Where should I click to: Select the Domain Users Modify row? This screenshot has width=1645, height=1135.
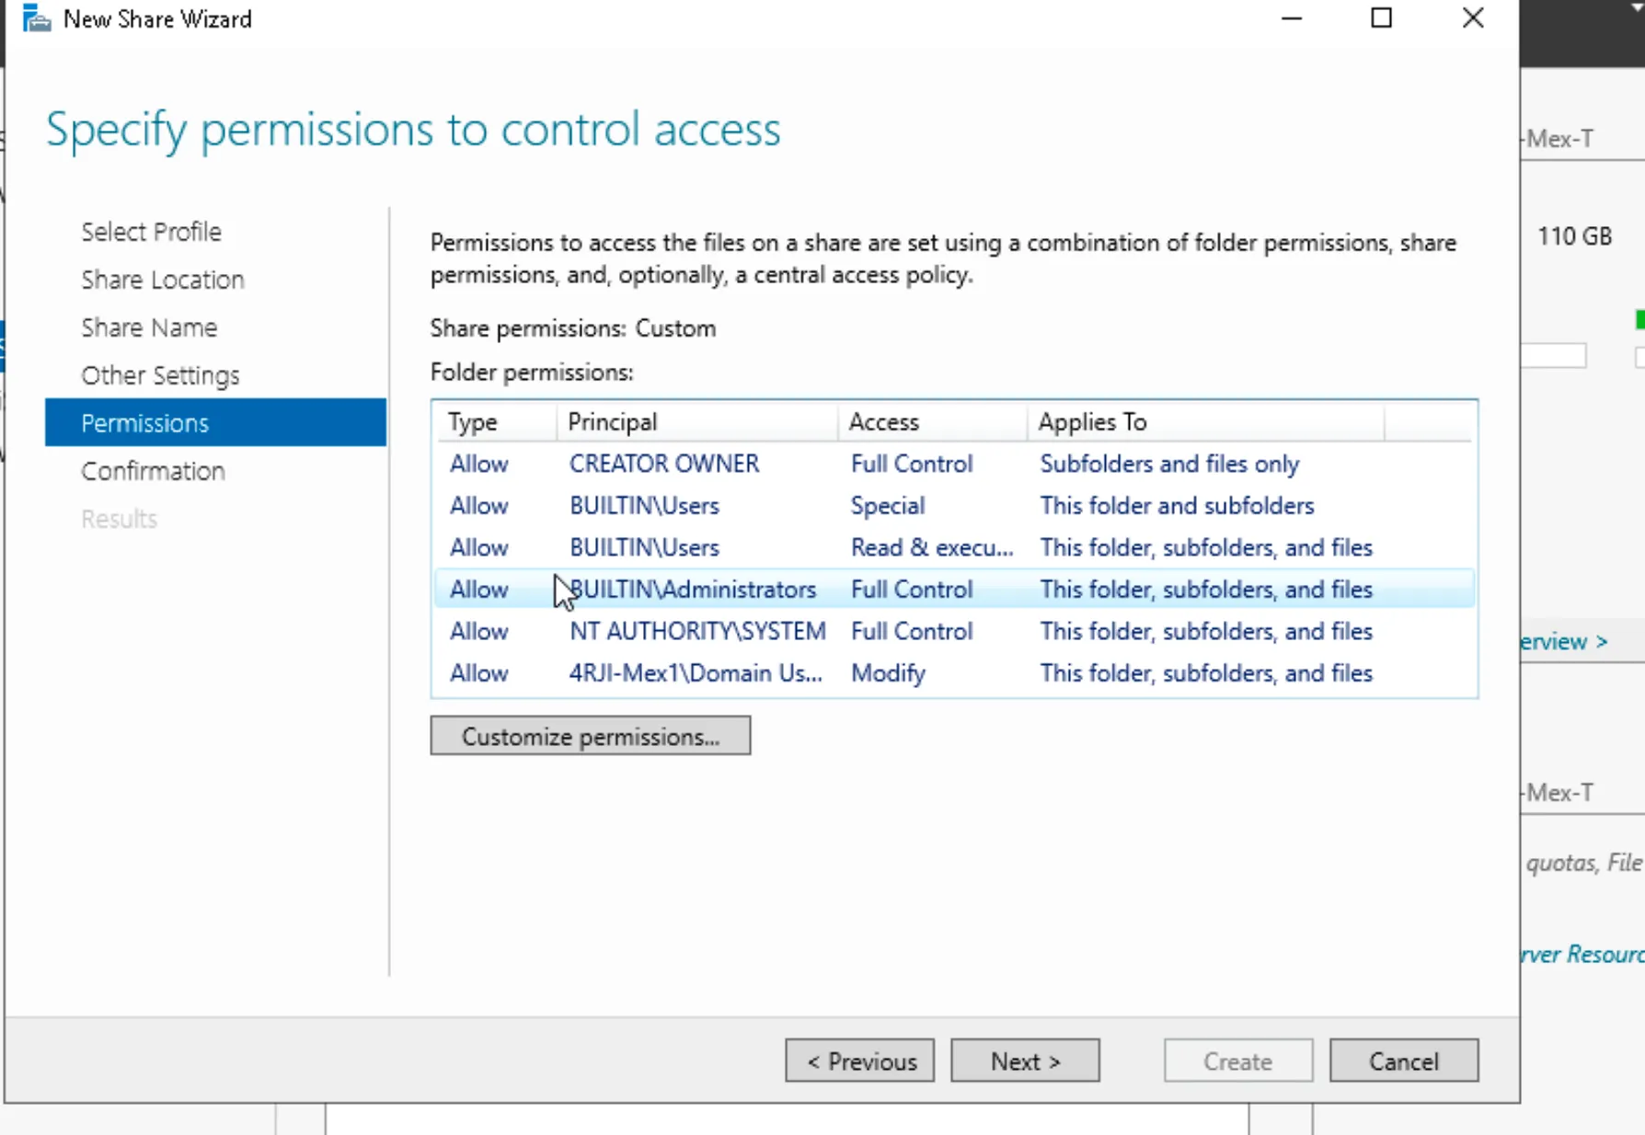[x=696, y=672]
